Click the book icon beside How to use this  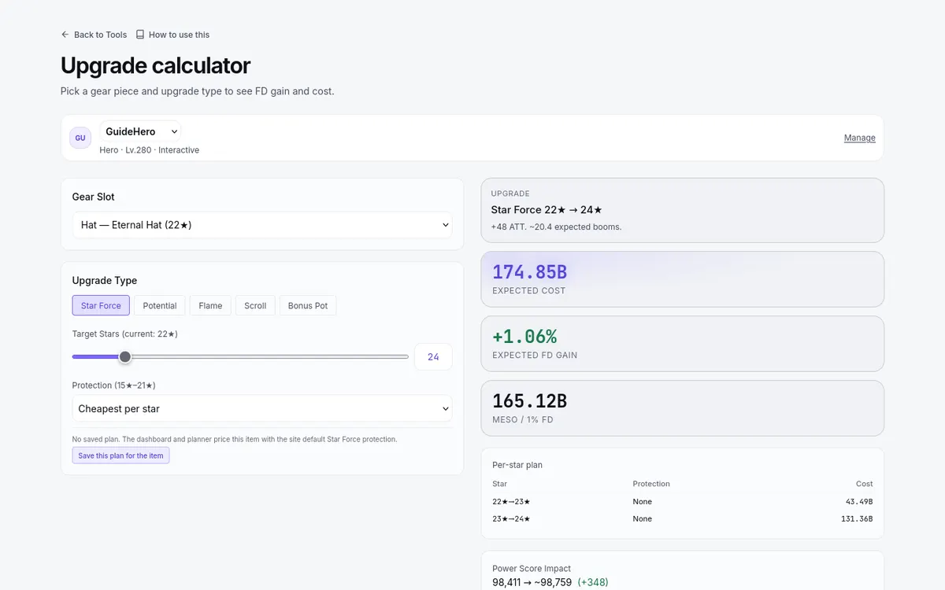click(x=140, y=35)
